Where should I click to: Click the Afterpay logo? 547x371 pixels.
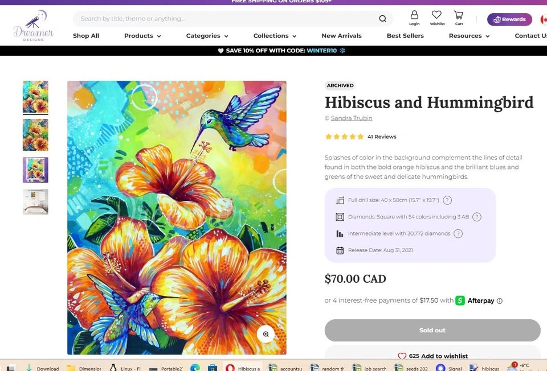(x=475, y=300)
